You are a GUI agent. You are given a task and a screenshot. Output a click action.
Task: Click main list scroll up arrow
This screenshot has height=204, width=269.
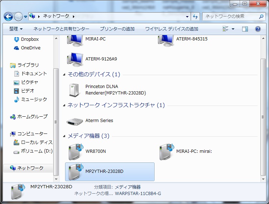pyautogui.click(x=263, y=38)
